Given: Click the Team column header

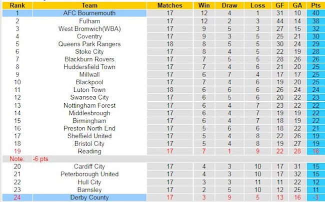Looking at the screenshot, I should [x=89, y=5].
